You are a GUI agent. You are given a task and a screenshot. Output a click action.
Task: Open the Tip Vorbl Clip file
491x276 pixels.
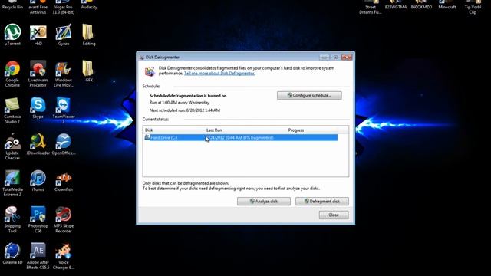(x=473, y=7)
